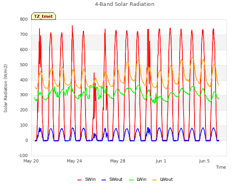Screen dimensions: 250x187
Task: Click the 300 y-axis tick label
Action: [x=24, y=95]
